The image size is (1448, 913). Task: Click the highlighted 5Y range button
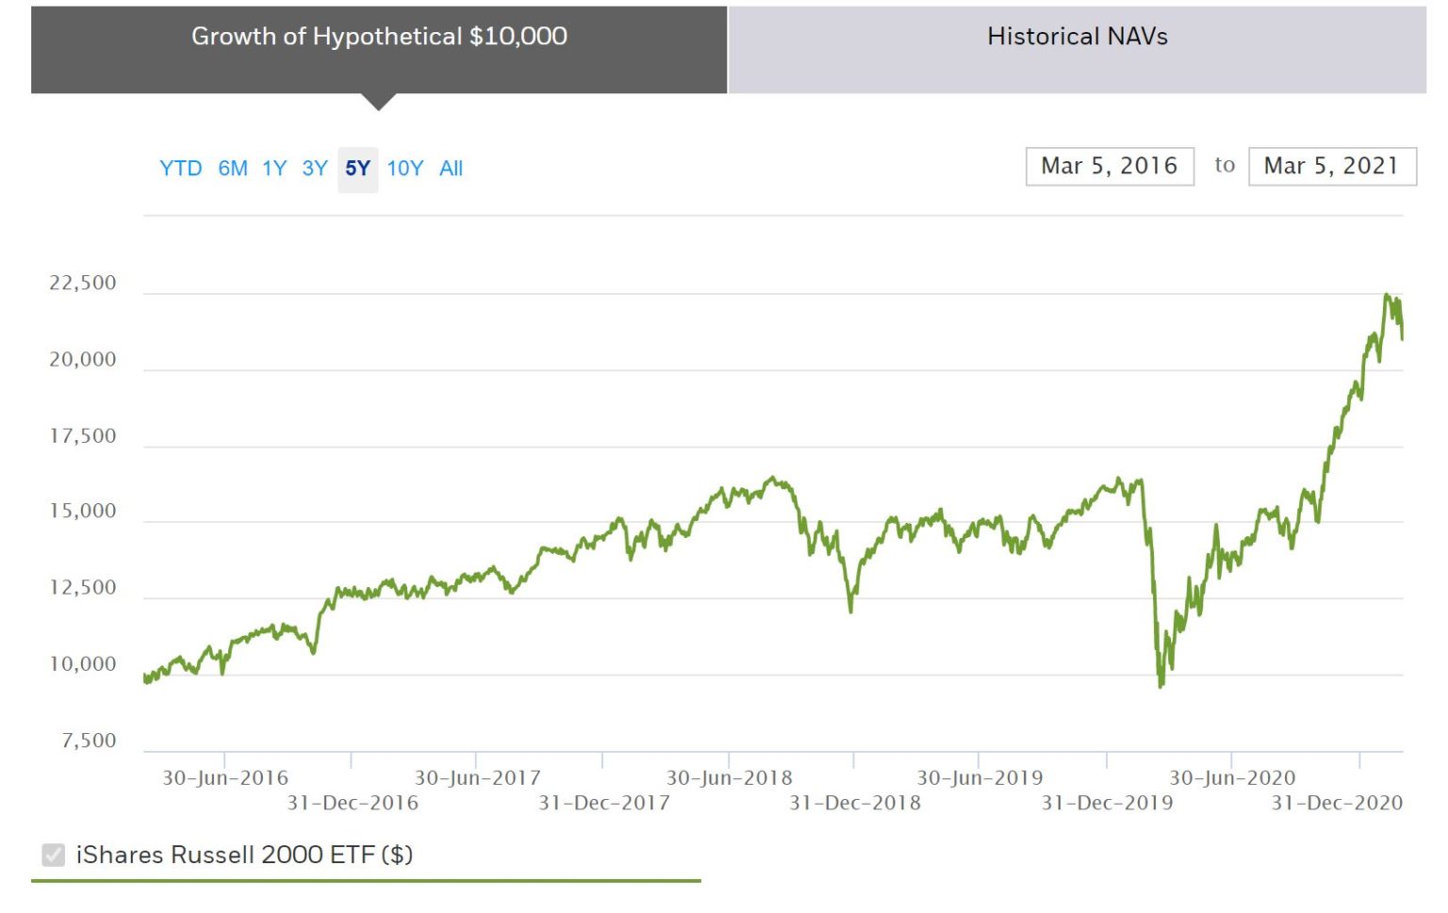pos(357,170)
